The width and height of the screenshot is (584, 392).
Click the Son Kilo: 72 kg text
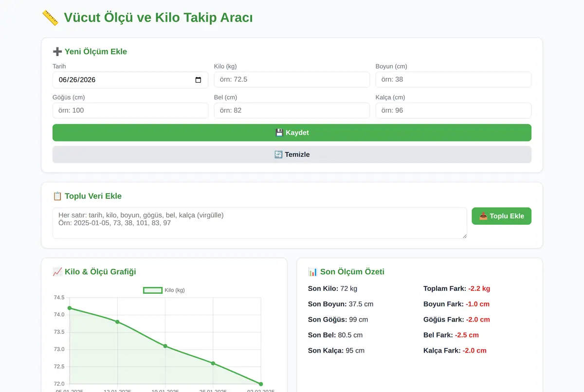pos(332,288)
